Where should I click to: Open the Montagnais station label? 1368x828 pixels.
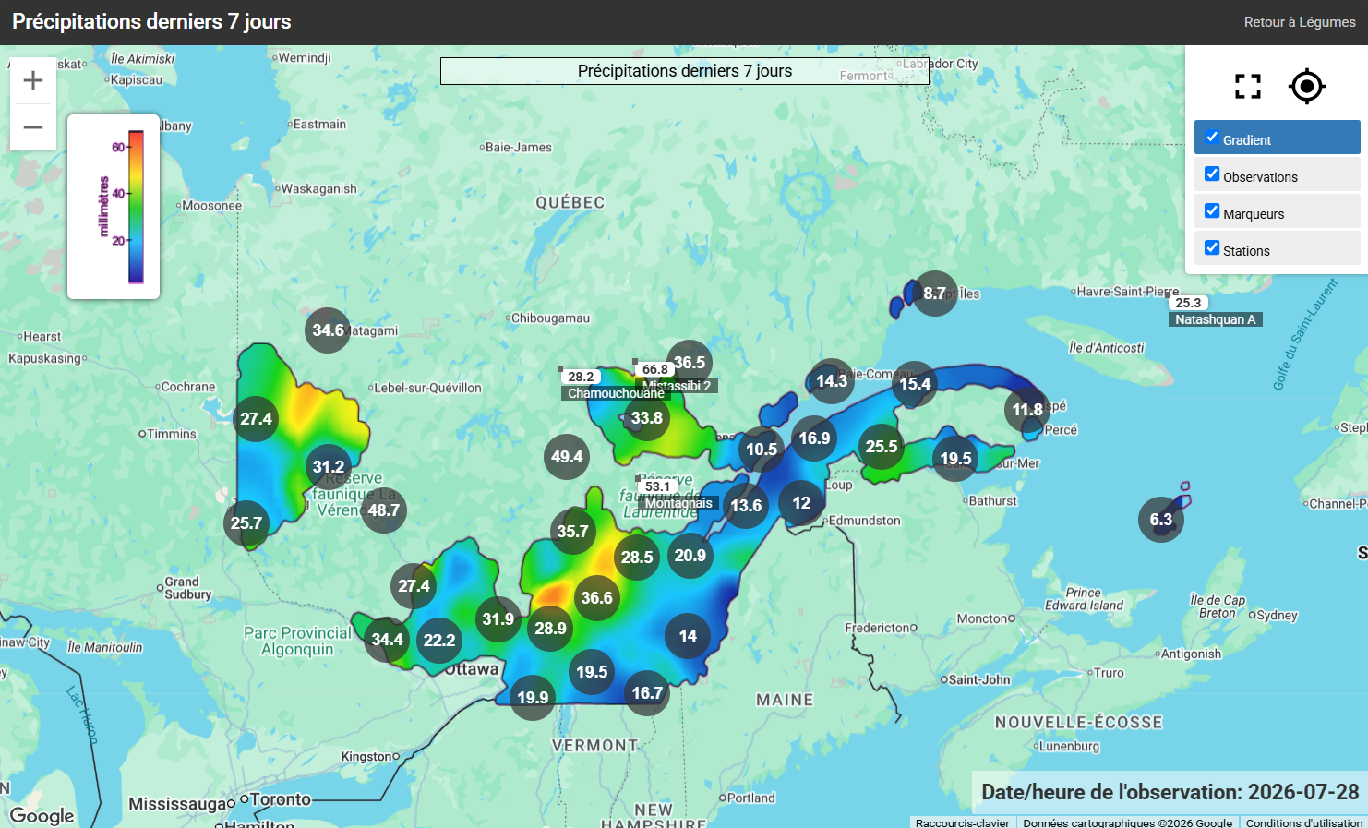tap(678, 503)
